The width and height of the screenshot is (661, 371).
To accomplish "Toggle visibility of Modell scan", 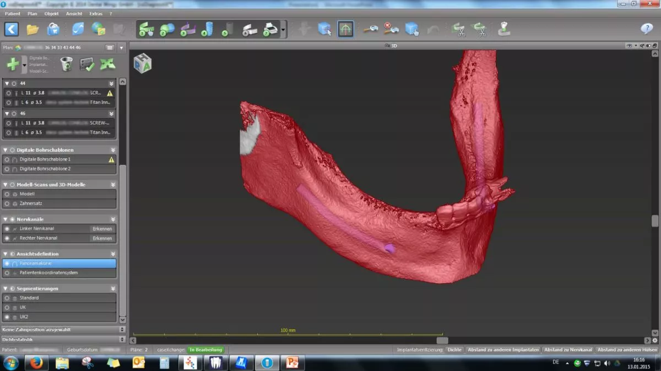I will 7,194.
